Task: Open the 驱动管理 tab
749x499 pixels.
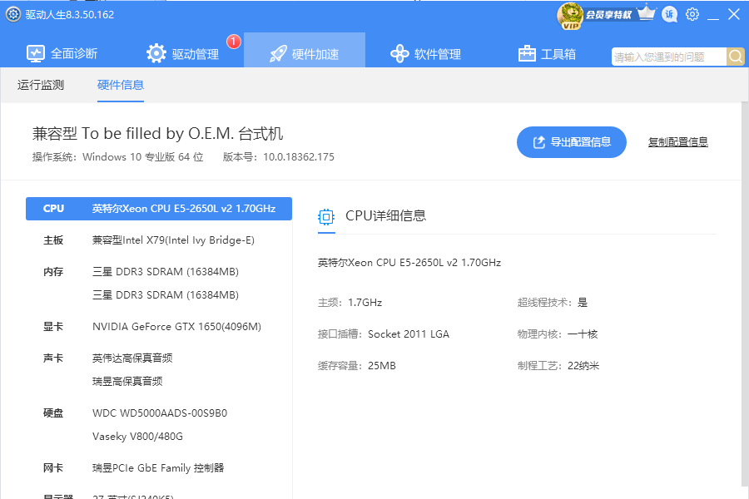Action: [183, 53]
